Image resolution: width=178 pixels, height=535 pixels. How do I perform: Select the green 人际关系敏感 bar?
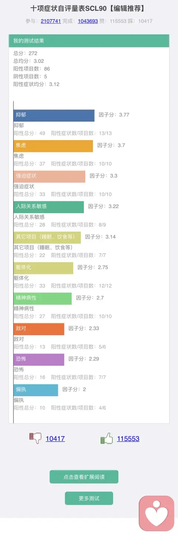click(49, 207)
